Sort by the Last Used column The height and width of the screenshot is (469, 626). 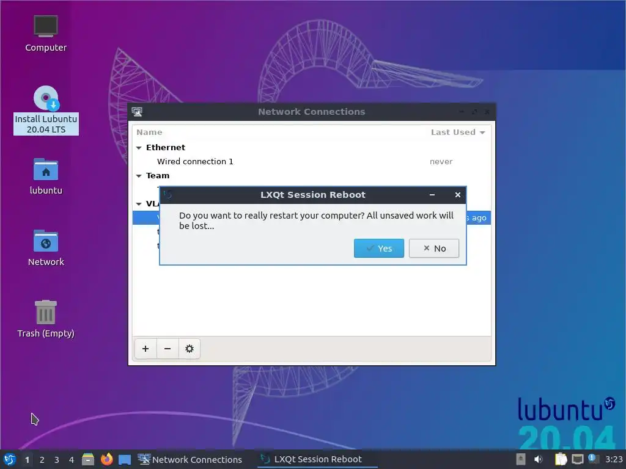457,132
